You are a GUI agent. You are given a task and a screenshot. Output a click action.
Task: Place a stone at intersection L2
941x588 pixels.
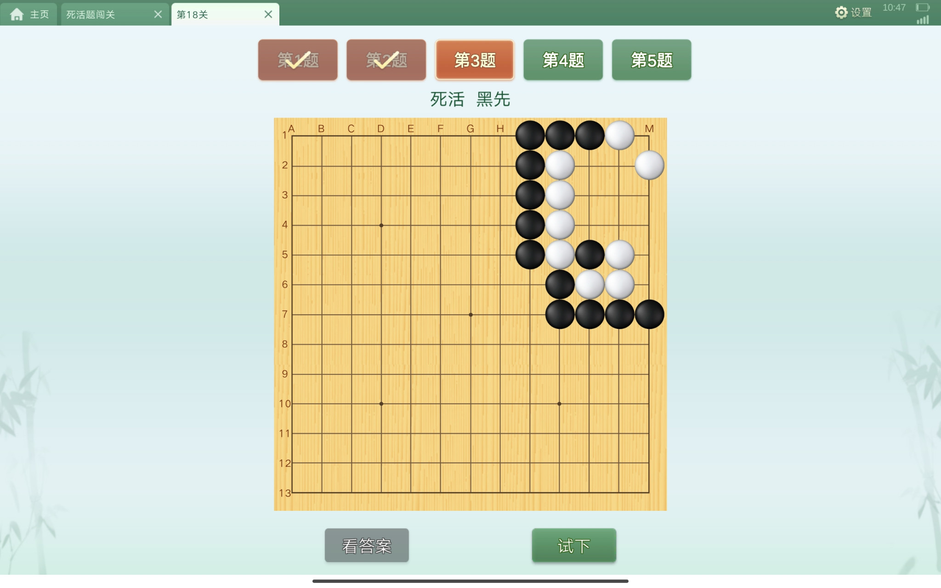coord(619,165)
